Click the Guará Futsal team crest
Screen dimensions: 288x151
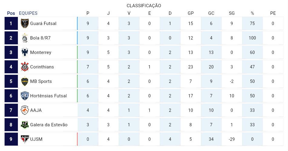(25, 24)
